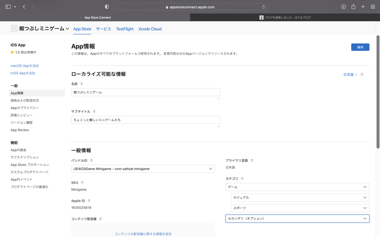This screenshot has height=237, width=380.
Task: Reload the page with the refresh icon
Action: pos(263,7)
